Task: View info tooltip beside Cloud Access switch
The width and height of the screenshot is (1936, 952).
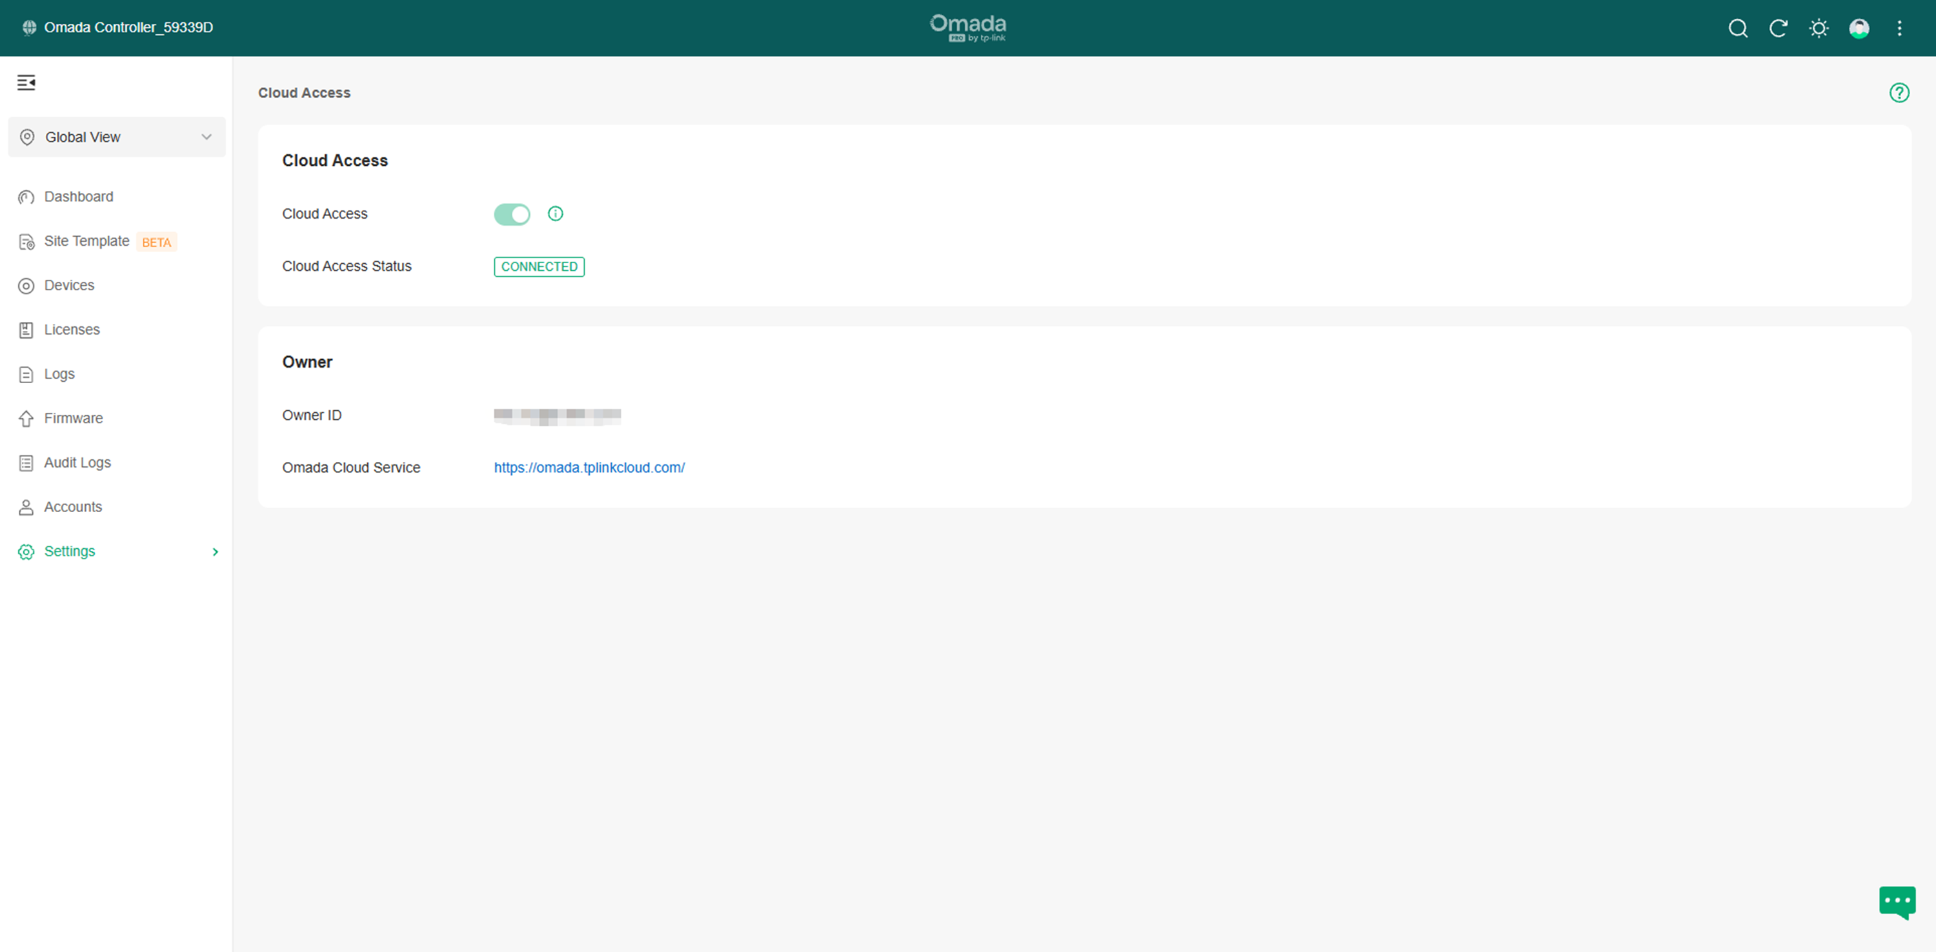Action: pos(556,213)
